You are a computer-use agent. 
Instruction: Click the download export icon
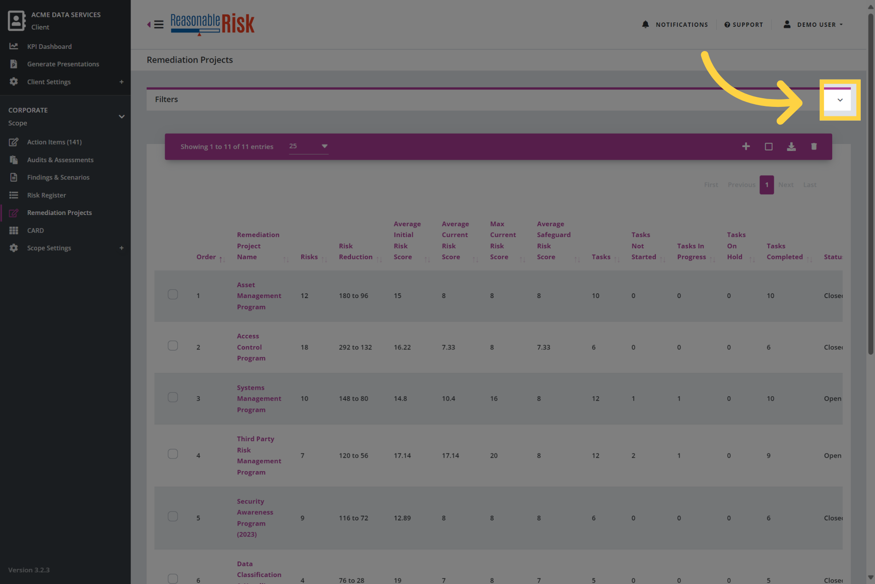(791, 147)
